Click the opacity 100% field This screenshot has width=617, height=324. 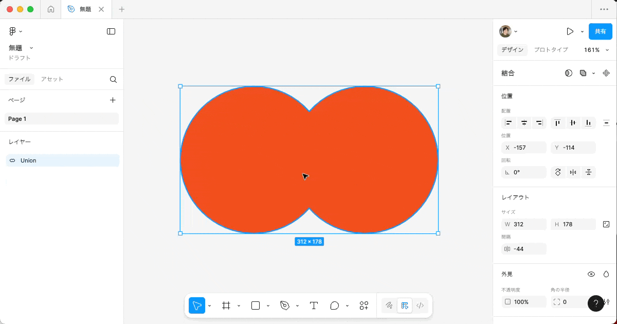pos(523,302)
